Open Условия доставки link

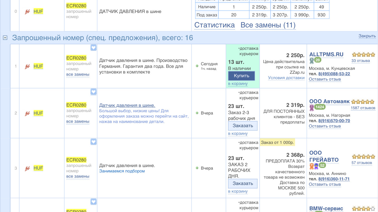tap(286, 78)
